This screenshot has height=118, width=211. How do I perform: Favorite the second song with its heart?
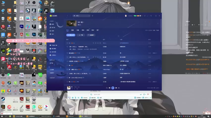point(68,47)
